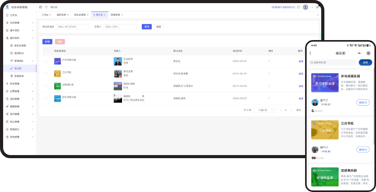Click the 重置 reset button
376x192 pixels.
(159, 27)
